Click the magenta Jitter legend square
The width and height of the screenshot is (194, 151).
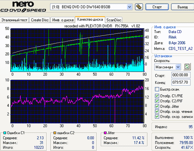click(105, 133)
